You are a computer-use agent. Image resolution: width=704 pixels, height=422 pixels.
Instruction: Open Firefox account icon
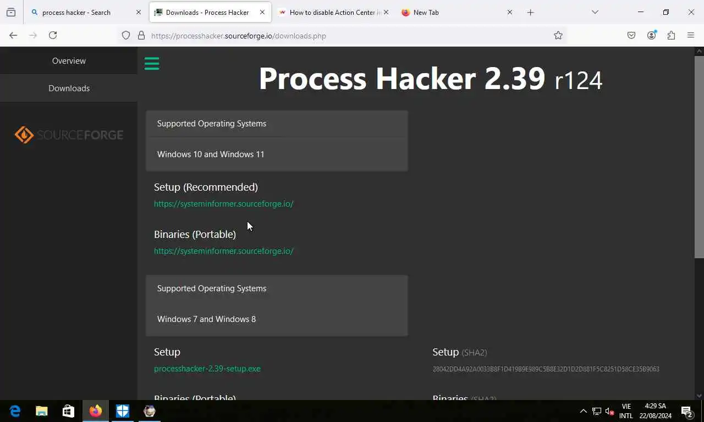tap(652, 35)
